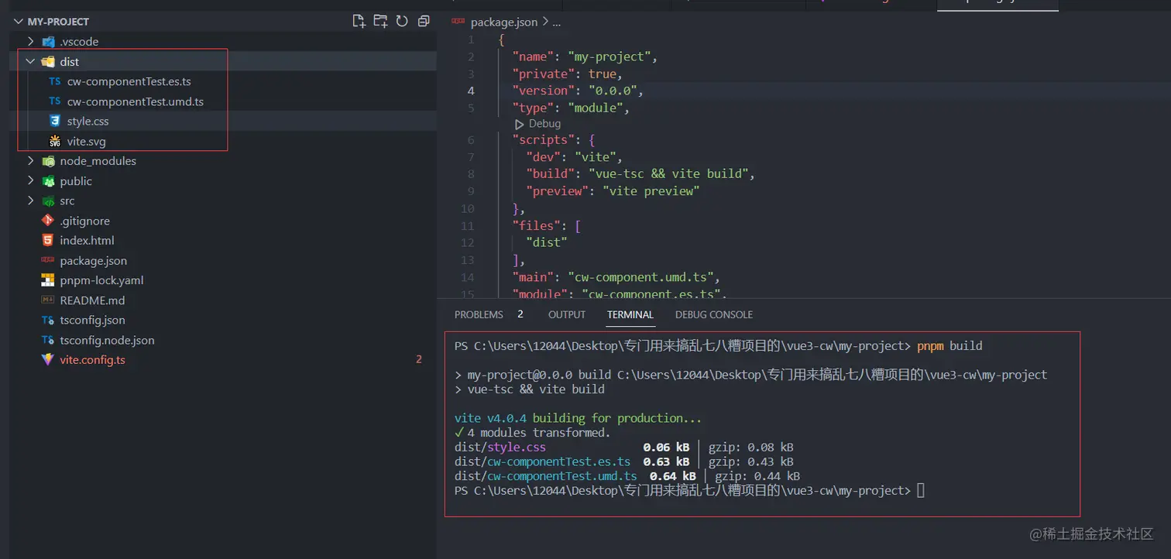Click the icon beside tsconfig.json
Viewport: 1171px width, 559px height.
coord(48,321)
